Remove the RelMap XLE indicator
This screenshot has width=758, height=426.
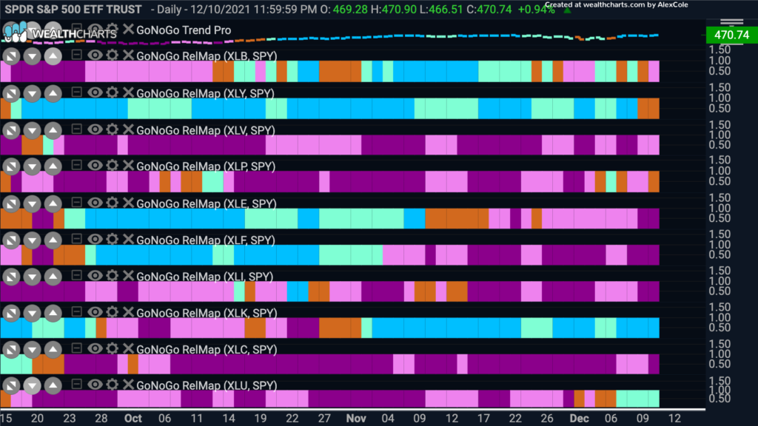pos(128,203)
